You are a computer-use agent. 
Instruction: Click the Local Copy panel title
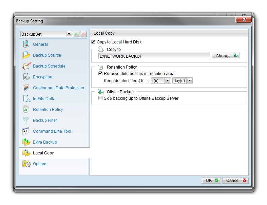click(x=104, y=33)
